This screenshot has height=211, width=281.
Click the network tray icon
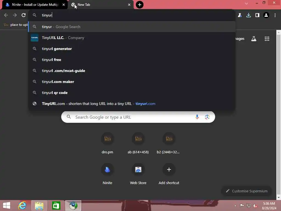249,206
